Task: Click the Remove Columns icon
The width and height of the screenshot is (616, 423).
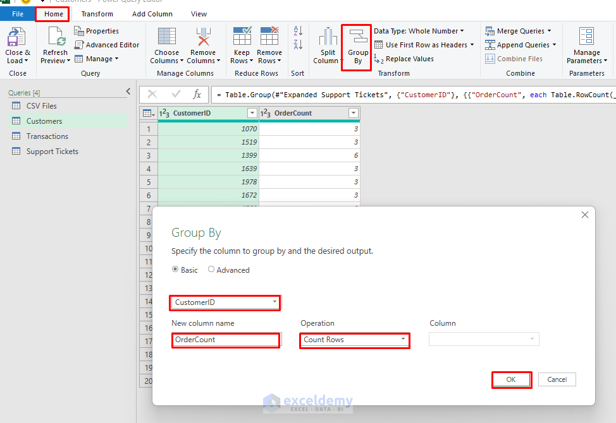Action: pos(204,37)
